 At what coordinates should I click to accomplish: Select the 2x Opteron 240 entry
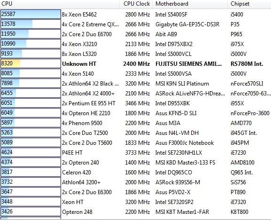coord(80,162)
